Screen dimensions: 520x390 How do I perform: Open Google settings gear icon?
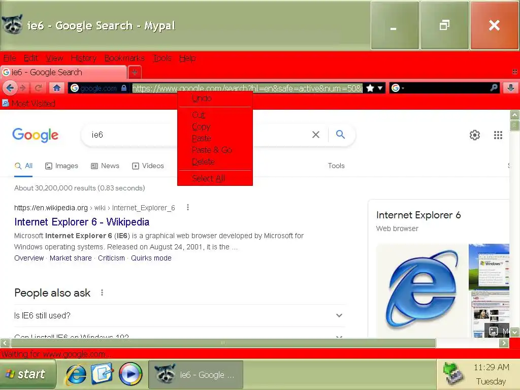475,135
